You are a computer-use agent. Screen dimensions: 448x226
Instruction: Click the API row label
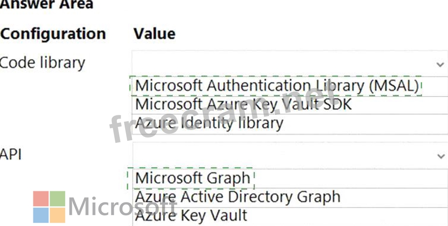pos(10,155)
